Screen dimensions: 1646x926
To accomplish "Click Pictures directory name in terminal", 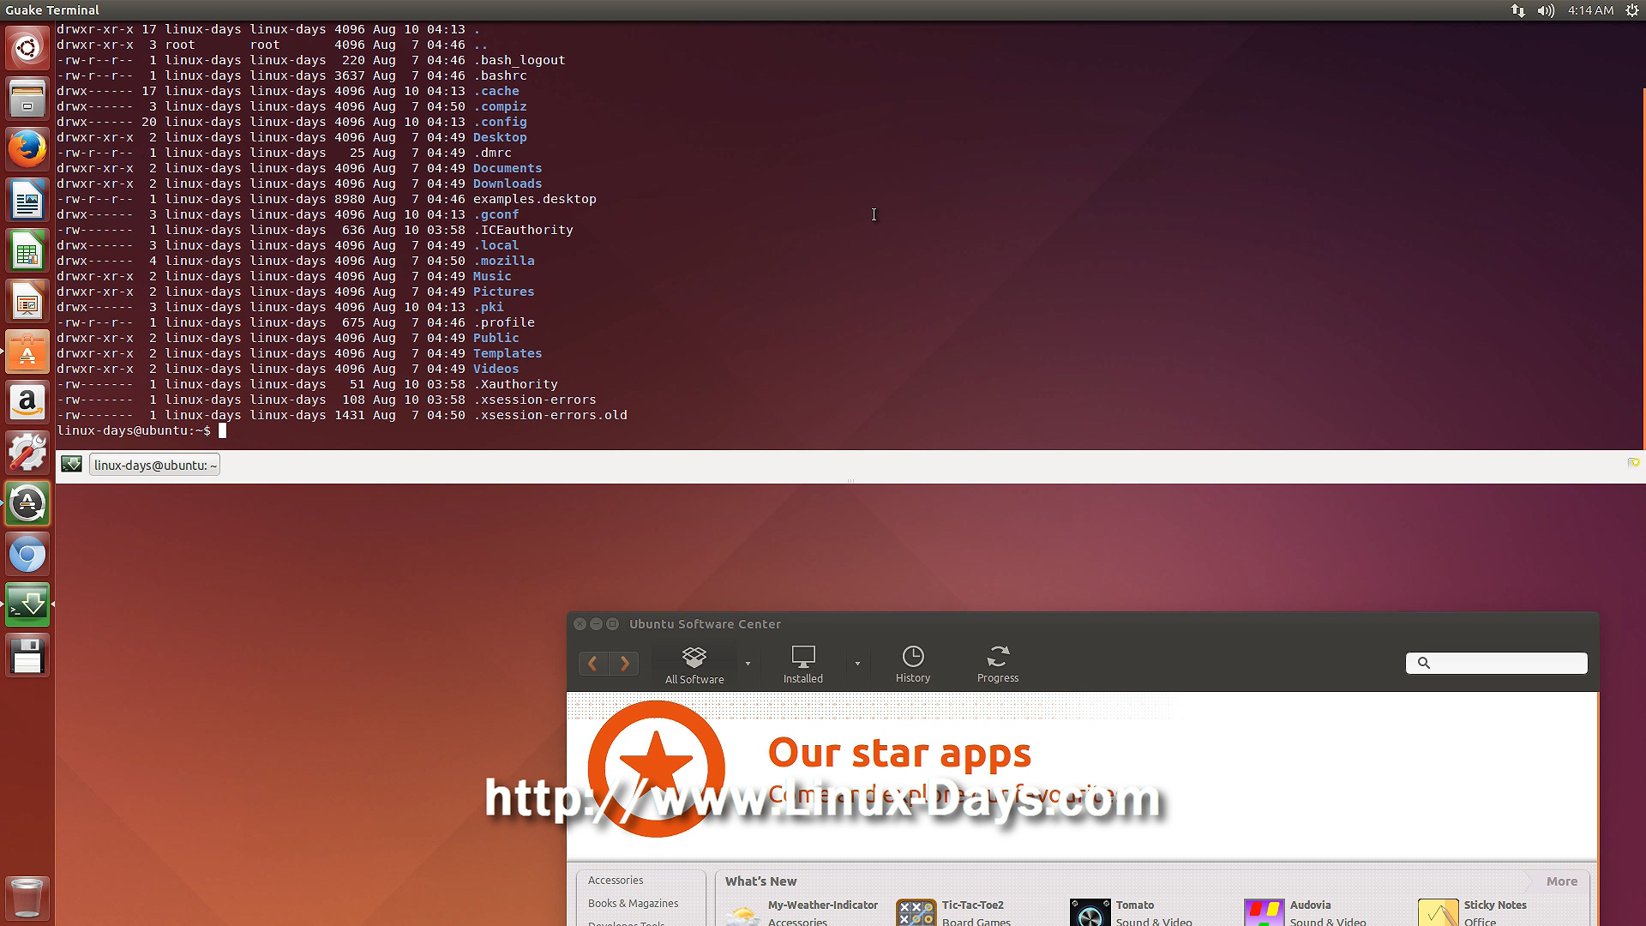I will click(x=504, y=292).
